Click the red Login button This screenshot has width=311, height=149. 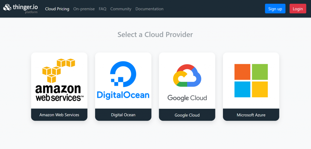click(298, 9)
